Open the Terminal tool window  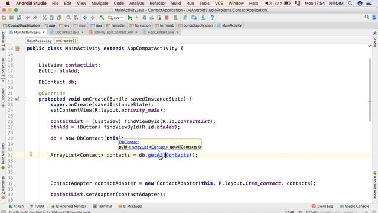(x=102, y=206)
